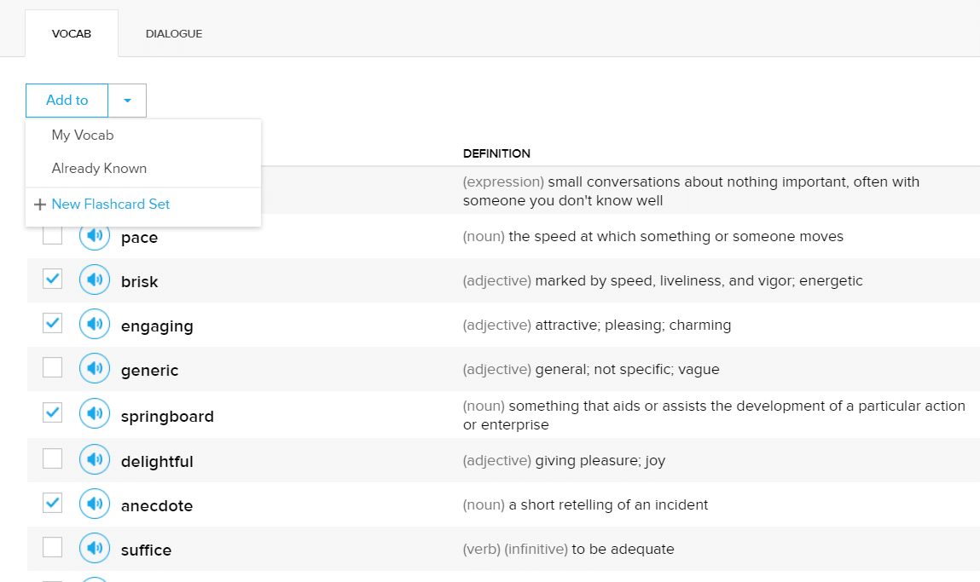Check the box next to pace
Viewport: 980px width, 582px height.
[x=53, y=236]
